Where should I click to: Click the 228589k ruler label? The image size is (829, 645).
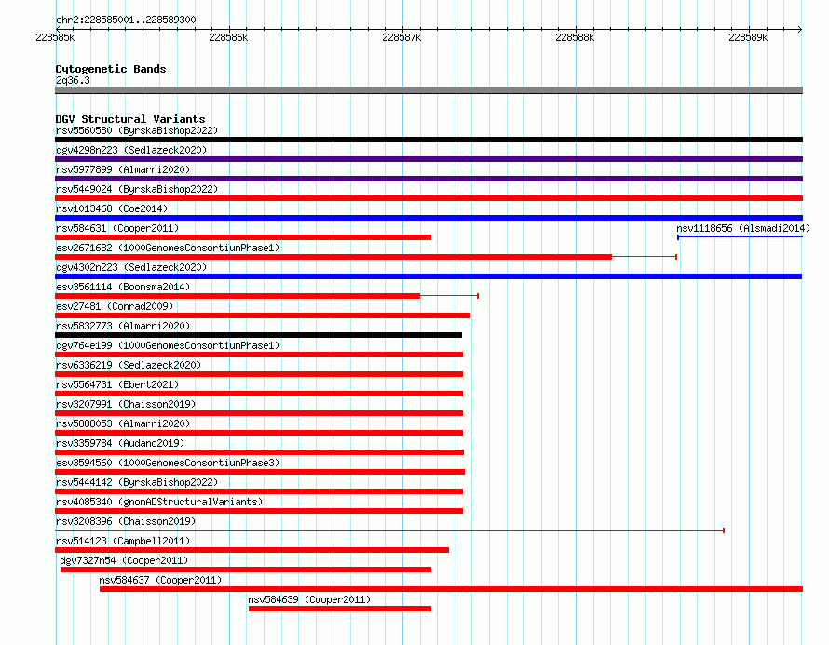point(748,37)
